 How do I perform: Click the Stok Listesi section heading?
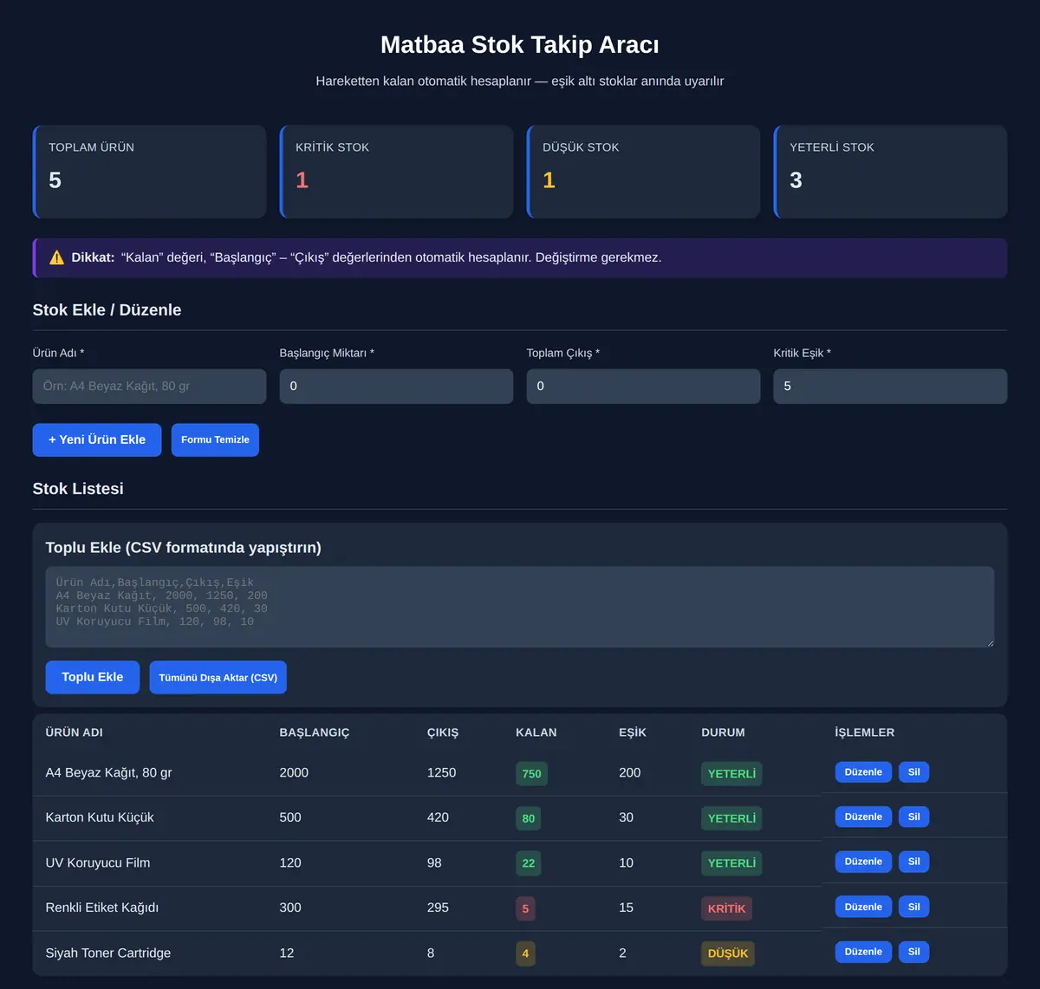[78, 489]
